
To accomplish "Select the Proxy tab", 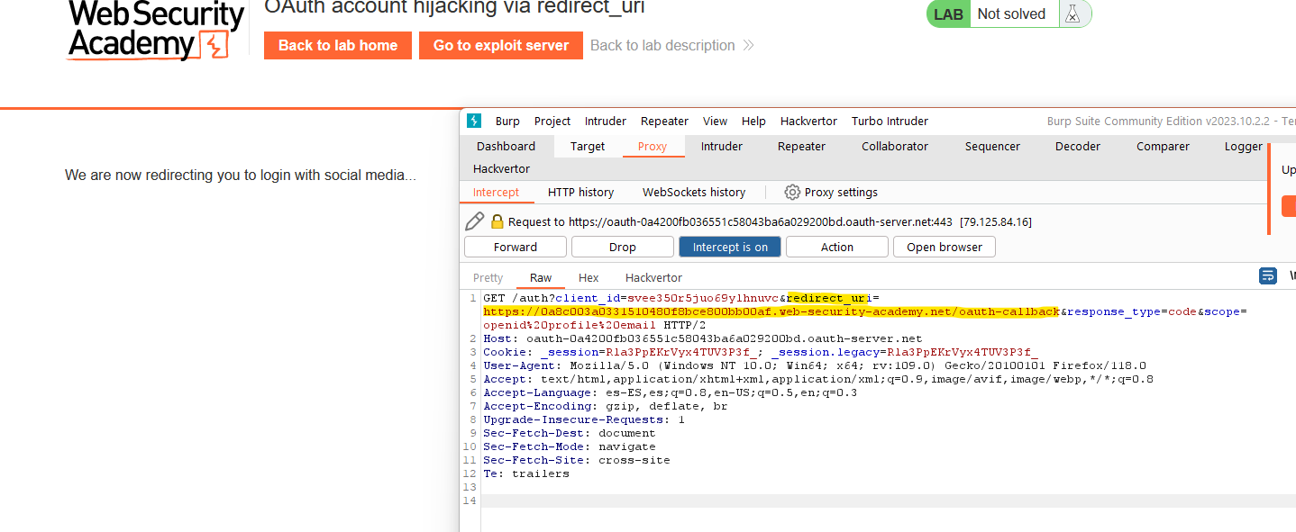I will [653, 146].
